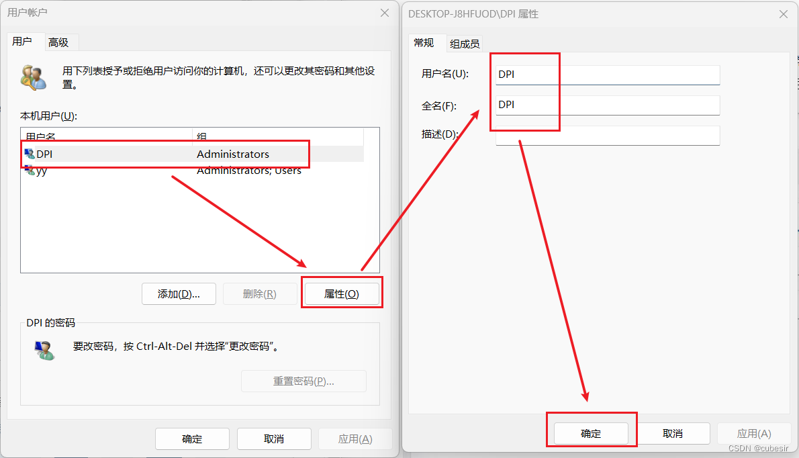
Task: Click the 添加(D)... button
Action: click(179, 294)
